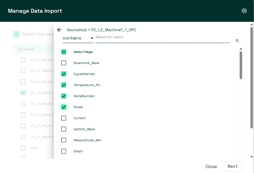Click the Downtime_Base topic label

tap(87, 63)
